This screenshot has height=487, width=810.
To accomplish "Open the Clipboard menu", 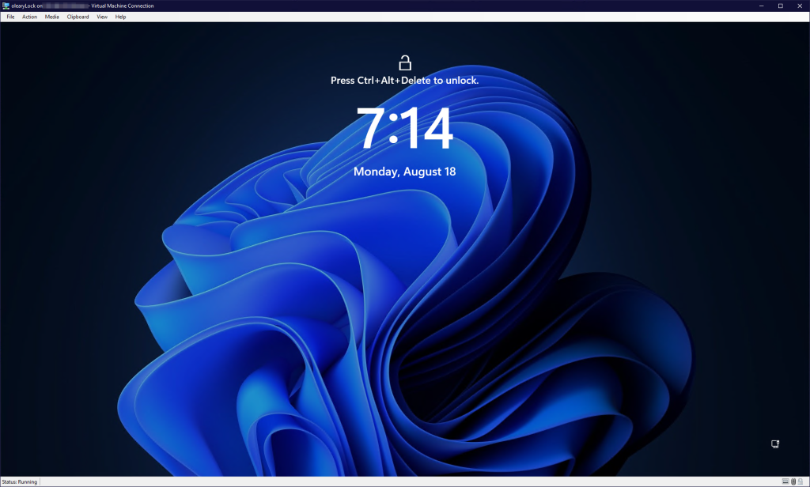I will coord(78,17).
